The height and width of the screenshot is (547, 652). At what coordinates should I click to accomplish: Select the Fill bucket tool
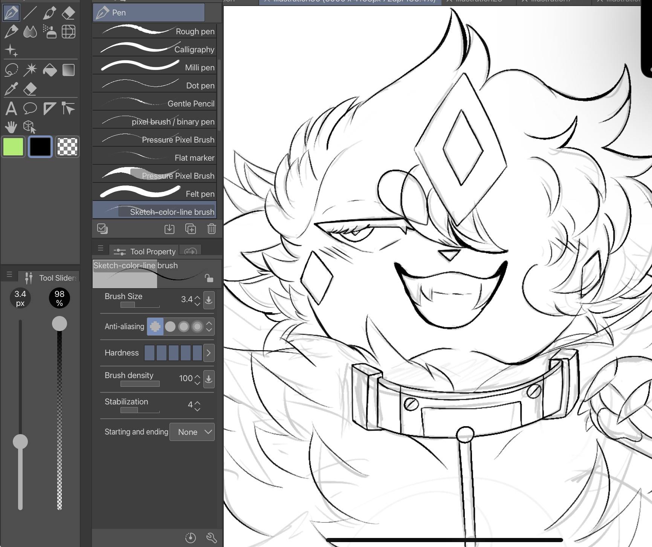(x=49, y=70)
